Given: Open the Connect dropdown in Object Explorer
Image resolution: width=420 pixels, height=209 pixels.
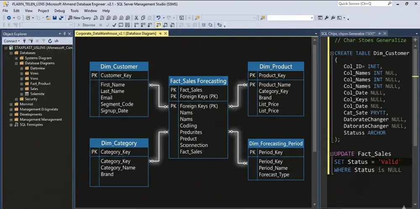Looking at the screenshot, I should (12, 41).
